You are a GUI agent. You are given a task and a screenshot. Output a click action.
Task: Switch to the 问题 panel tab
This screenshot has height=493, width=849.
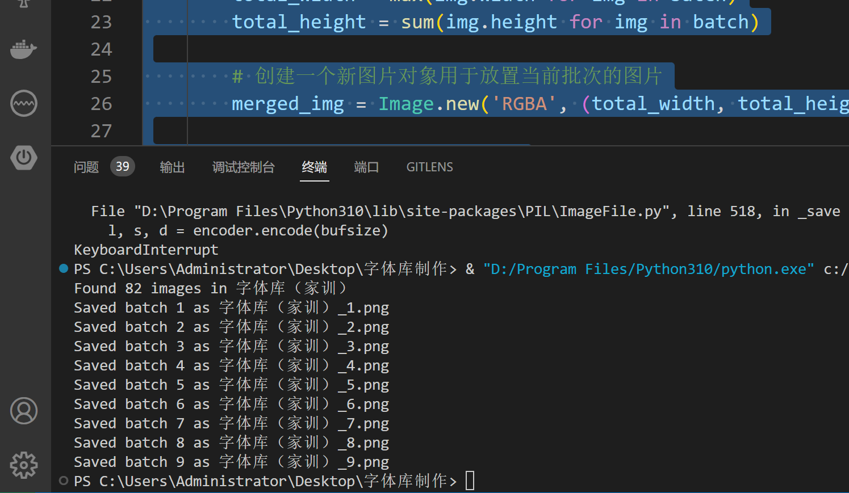click(x=86, y=167)
